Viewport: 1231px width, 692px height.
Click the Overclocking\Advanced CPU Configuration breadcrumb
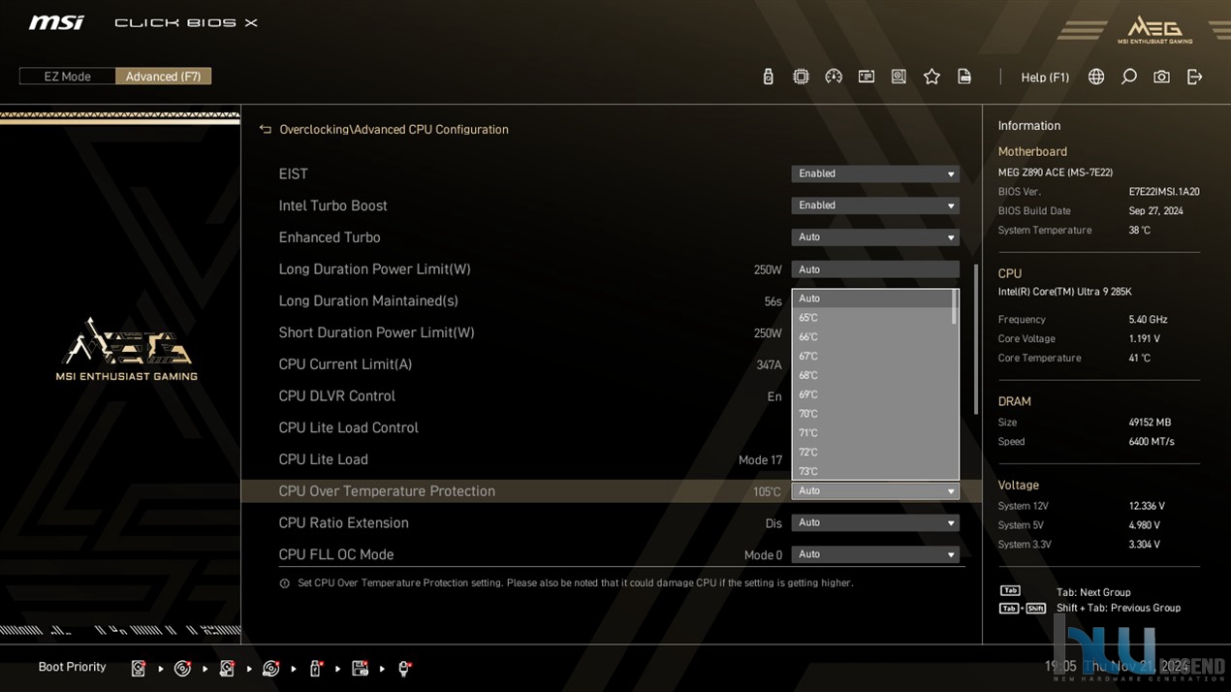(x=394, y=129)
